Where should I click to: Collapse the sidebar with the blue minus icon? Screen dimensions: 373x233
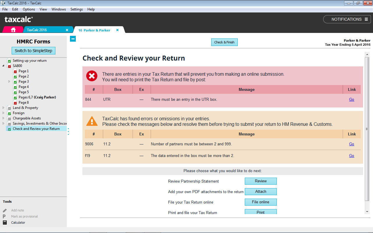click(x=73, y=39)
